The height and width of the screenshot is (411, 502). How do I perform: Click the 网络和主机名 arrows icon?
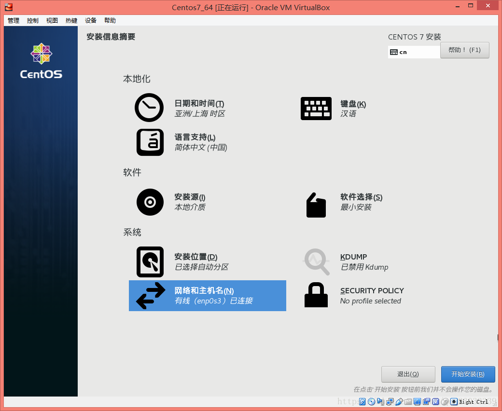151,296
